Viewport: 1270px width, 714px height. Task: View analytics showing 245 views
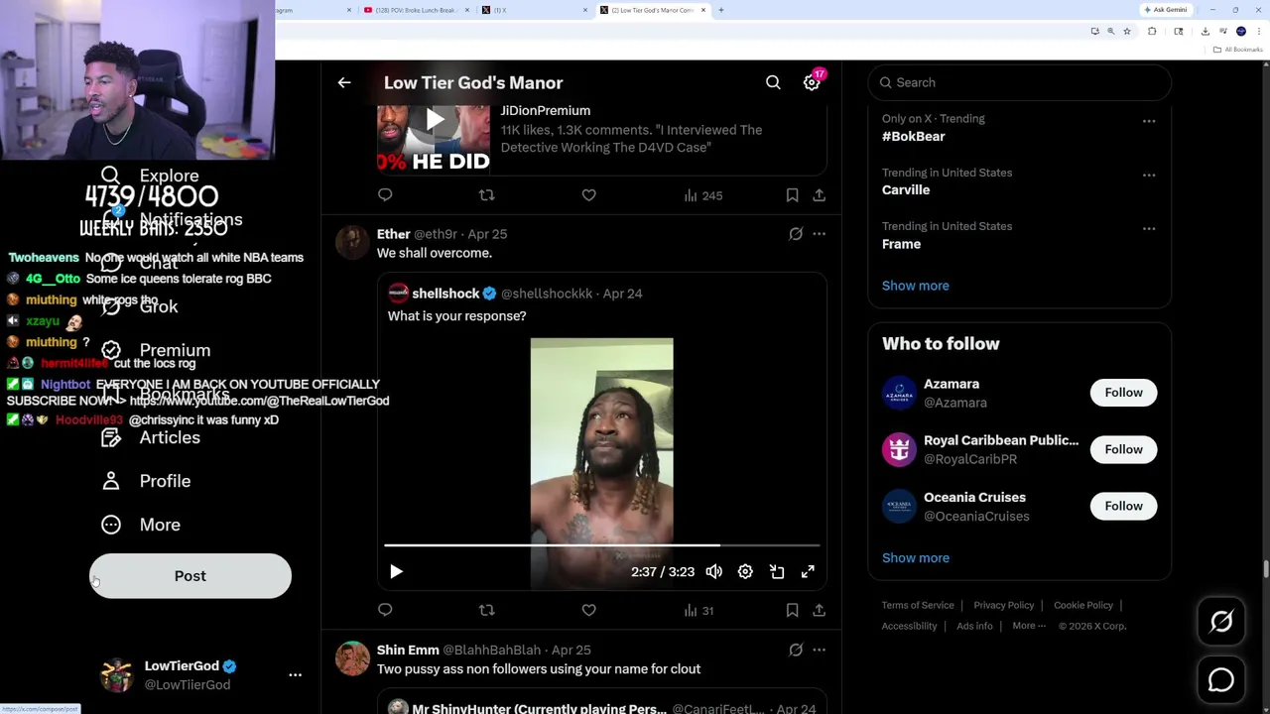[x=702, y=195]
